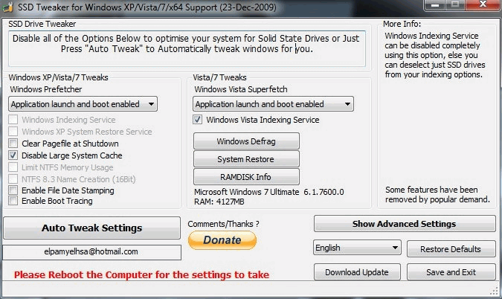Click the 'Please Reboot the Computer' red message
The width and height of the screenshot is (502, 299).
point(141,274)
